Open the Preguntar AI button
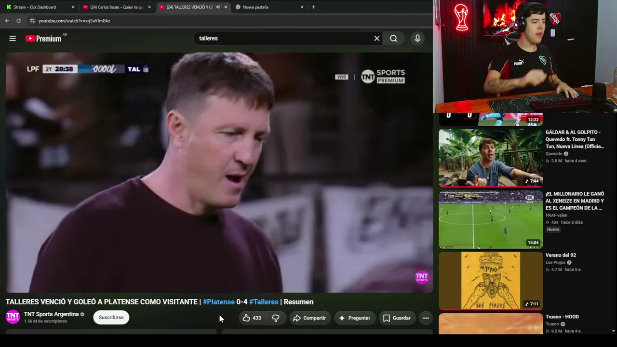Viewport: 617px width, 347px height. [355, 318]
